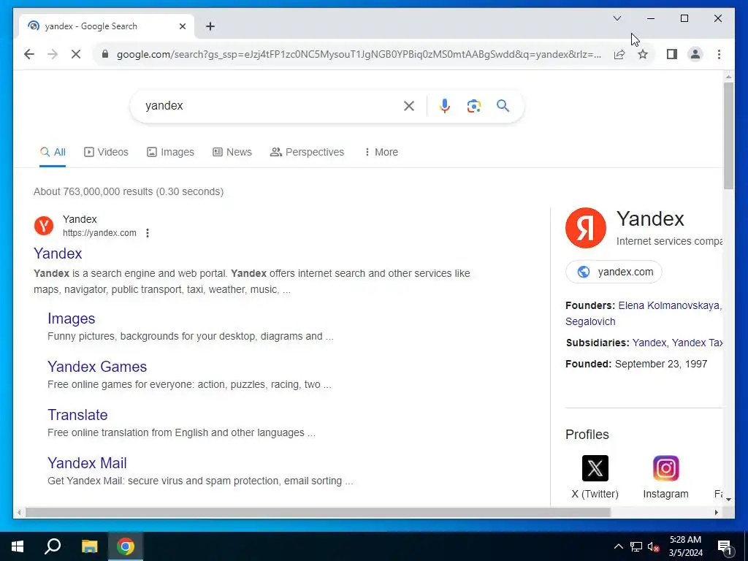This screenshot has height=561, width=748.
Task: Open the X (Twitter) profile icon
Action: point(595,468)
